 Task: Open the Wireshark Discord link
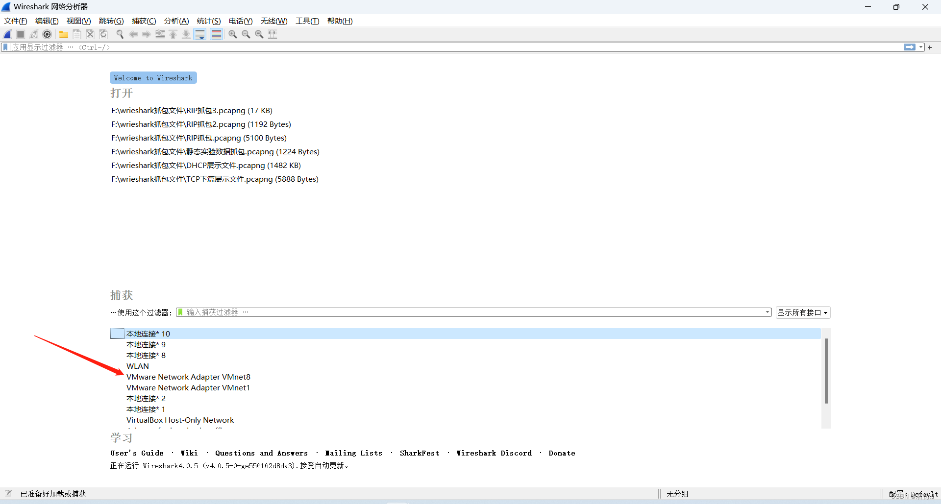point(494,453)
